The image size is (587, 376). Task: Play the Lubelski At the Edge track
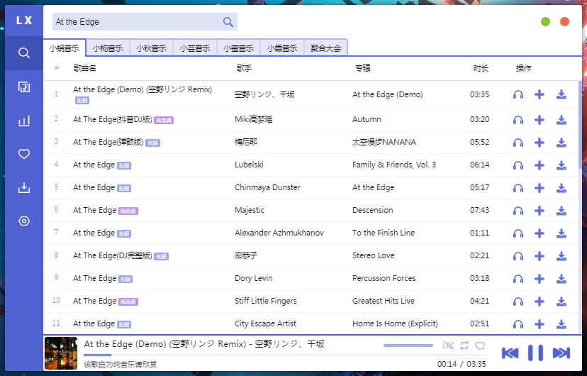518,165
